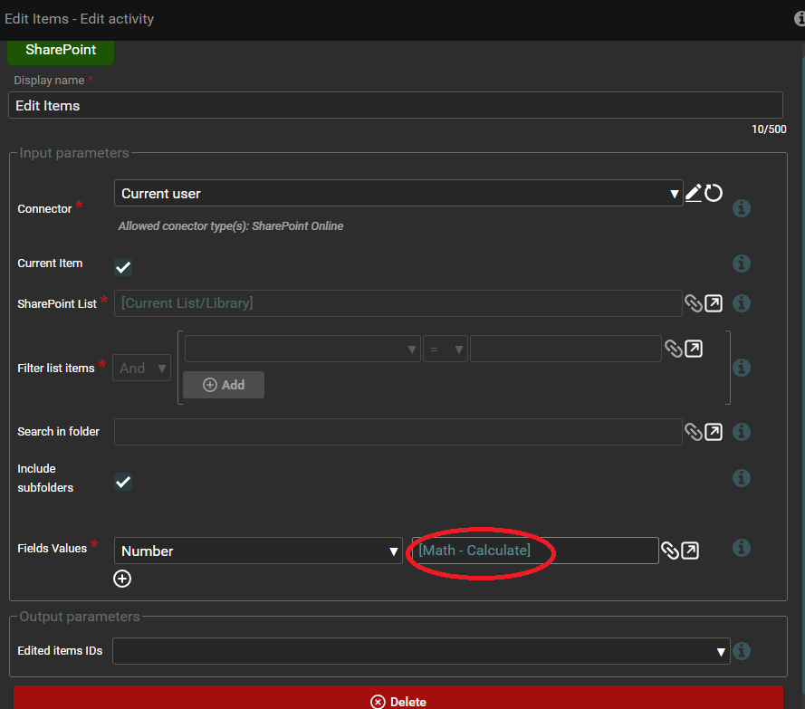Open the expand editor icon for SharePoint List

click(x=714, y=303)
